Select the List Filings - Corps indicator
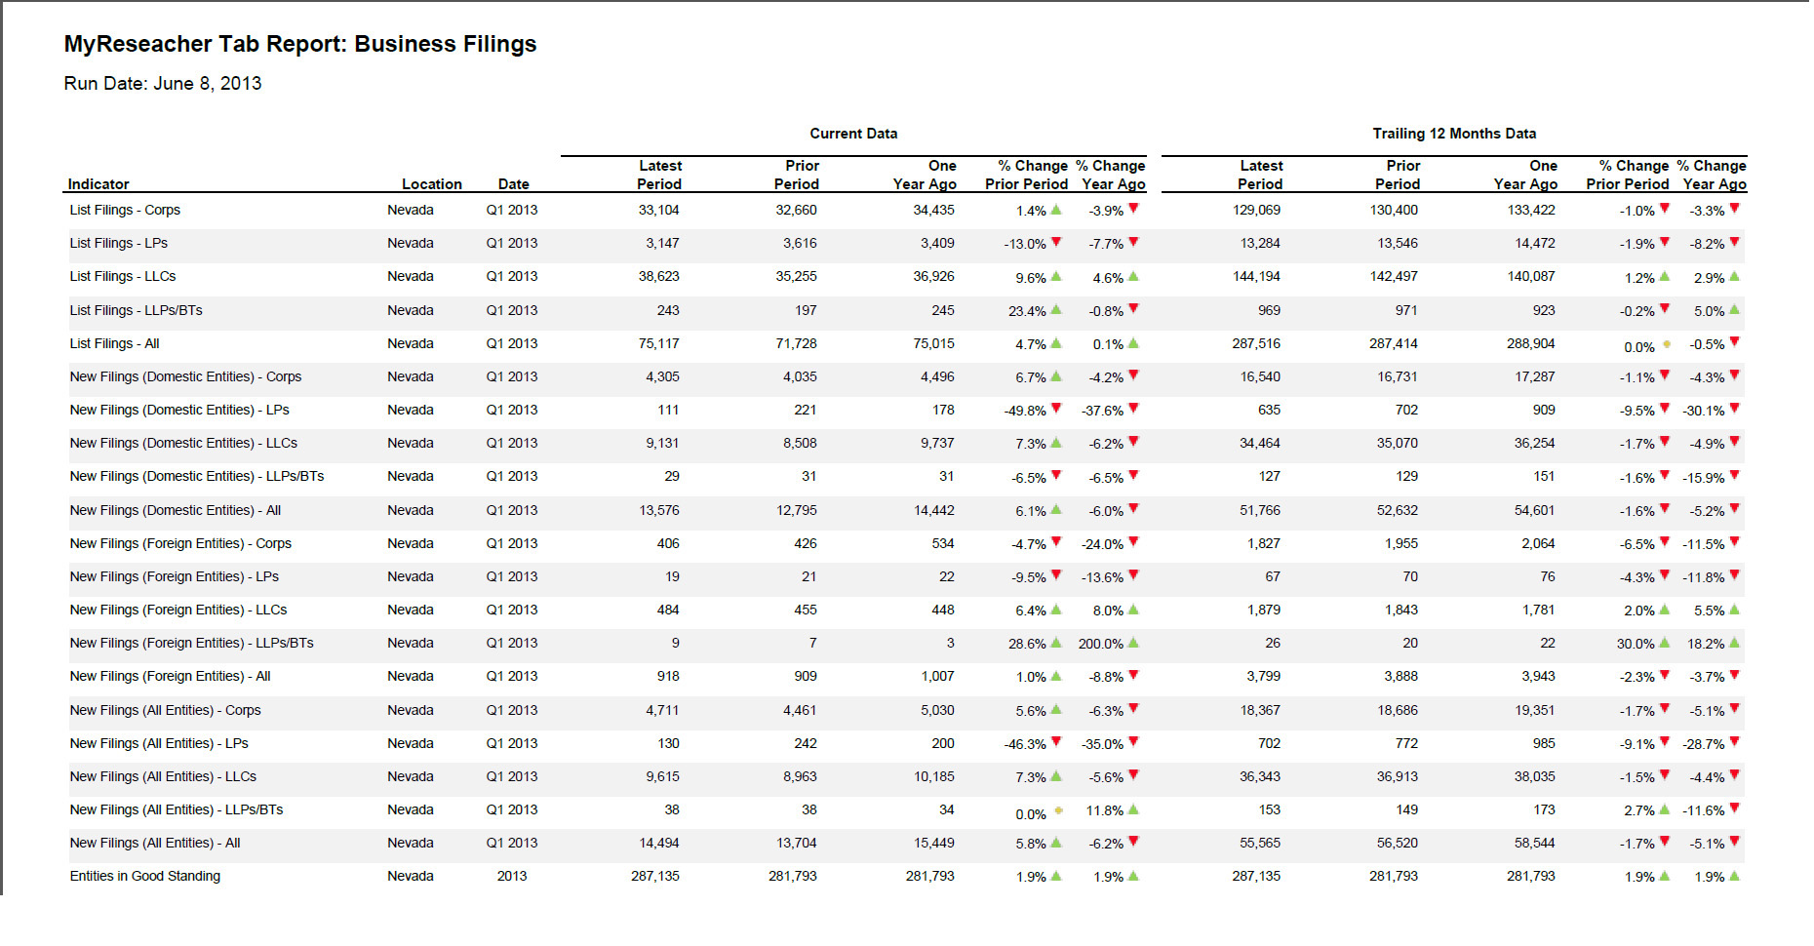1814x946 pixels. (125, 210)
